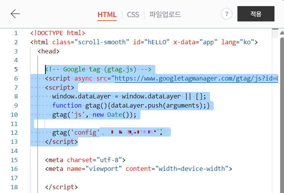Click the lang="ko" attribute
The height and width of the screenshot is (193, 284).
[x=238, y=42]
